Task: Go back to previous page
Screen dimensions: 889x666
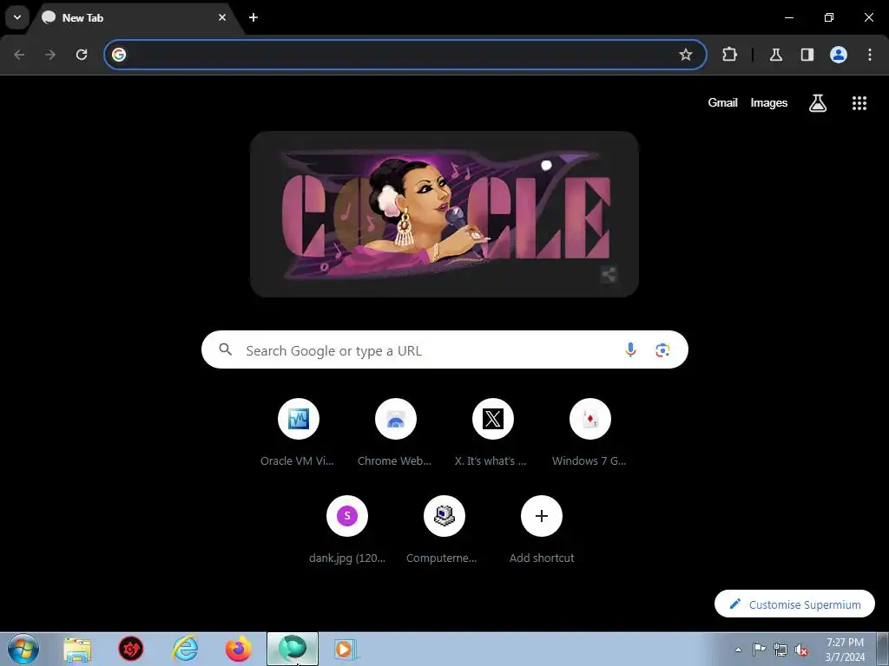Action: coord(19,55)
